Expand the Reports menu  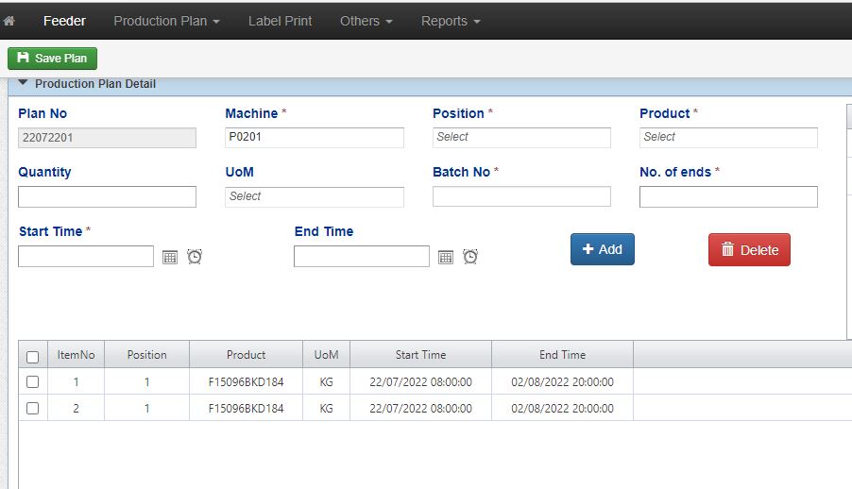click(x=451, y=21)
